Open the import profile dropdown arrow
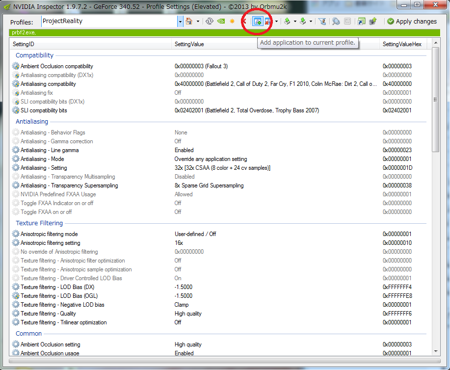Viewport: 450px width, 370px height. pyautogui.click(x=311, y=22)
